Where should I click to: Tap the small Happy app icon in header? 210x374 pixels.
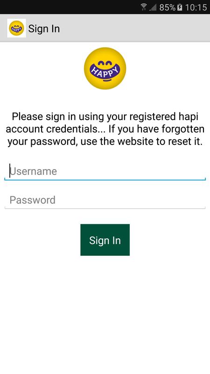(x=16, y=28)
